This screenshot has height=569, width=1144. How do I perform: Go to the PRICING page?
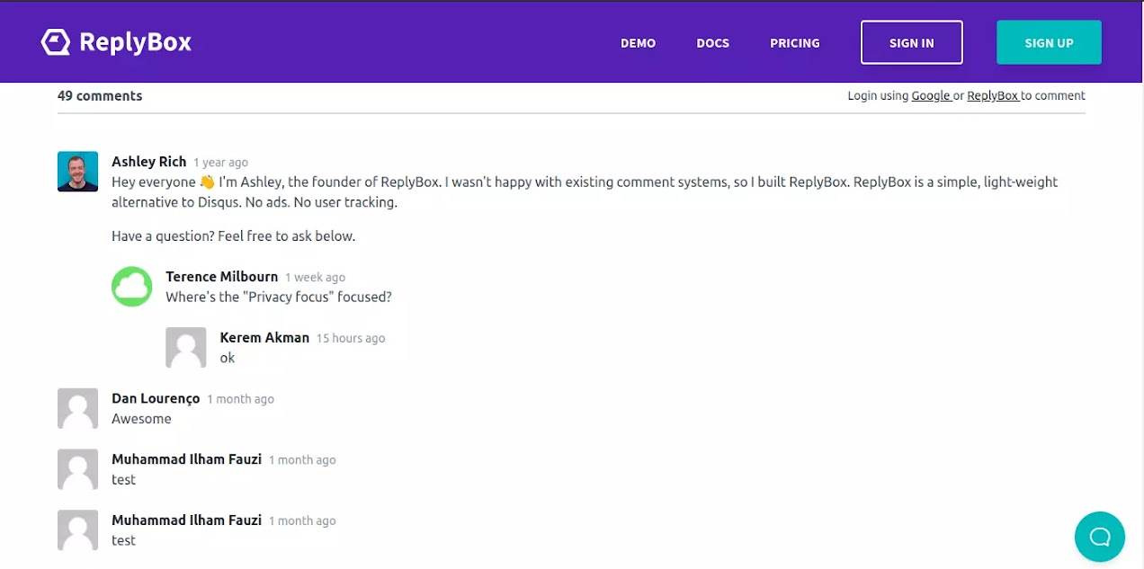point(795,43)
